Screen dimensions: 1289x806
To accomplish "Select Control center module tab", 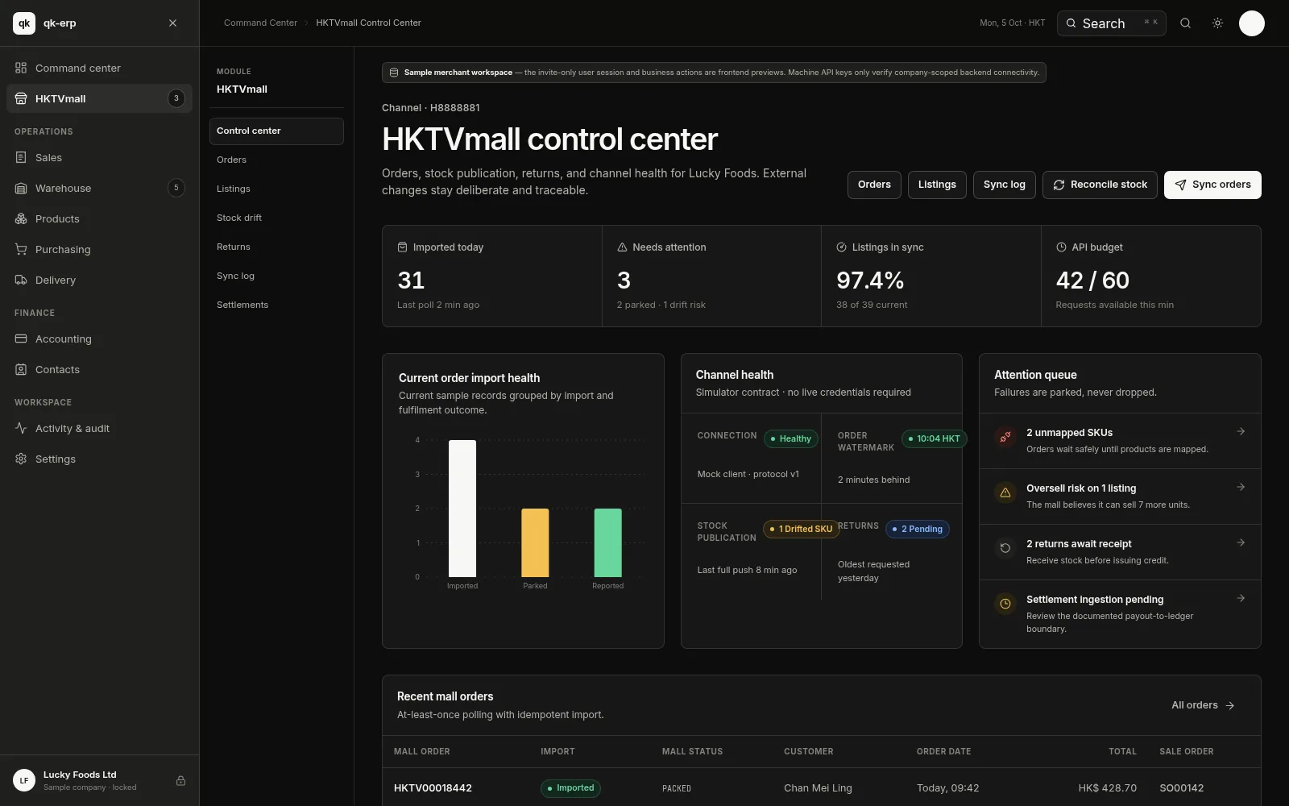I will 276,131.
